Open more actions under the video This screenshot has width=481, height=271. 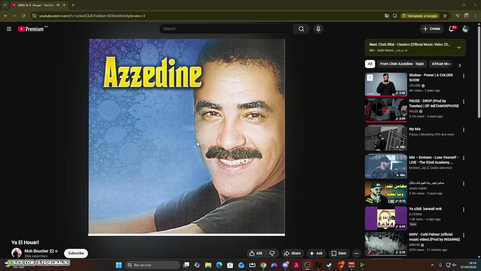point(356,253)
